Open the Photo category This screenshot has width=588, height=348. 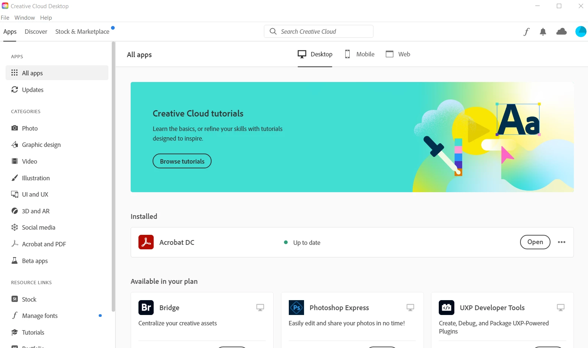click(x=57, y=128)
